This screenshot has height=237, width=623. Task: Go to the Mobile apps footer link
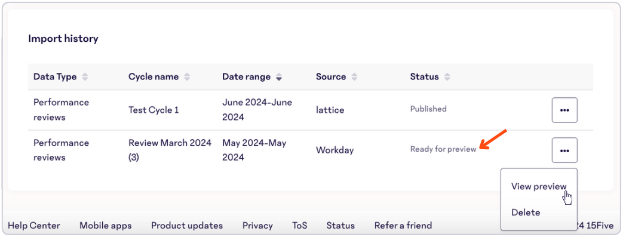tap(105, 226)
